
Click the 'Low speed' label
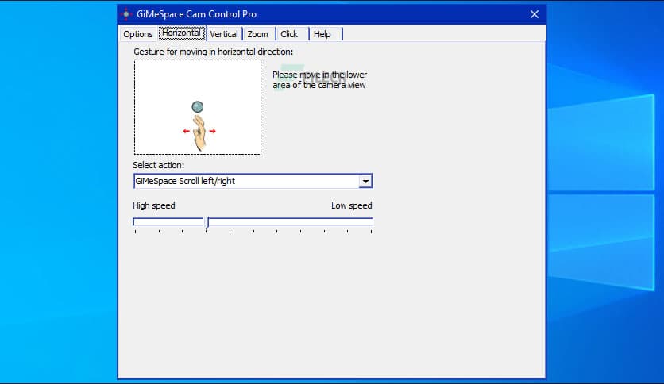click(352, 205)
